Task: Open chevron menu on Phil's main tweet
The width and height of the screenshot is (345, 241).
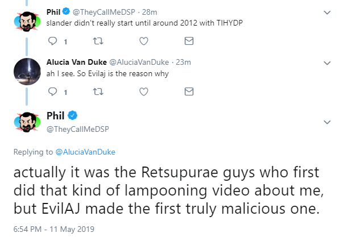Action: coord(327,122)
